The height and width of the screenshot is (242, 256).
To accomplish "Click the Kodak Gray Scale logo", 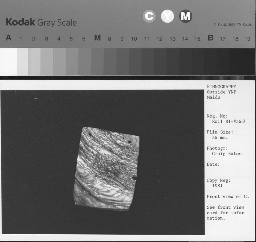I will [x=41, y=22].
